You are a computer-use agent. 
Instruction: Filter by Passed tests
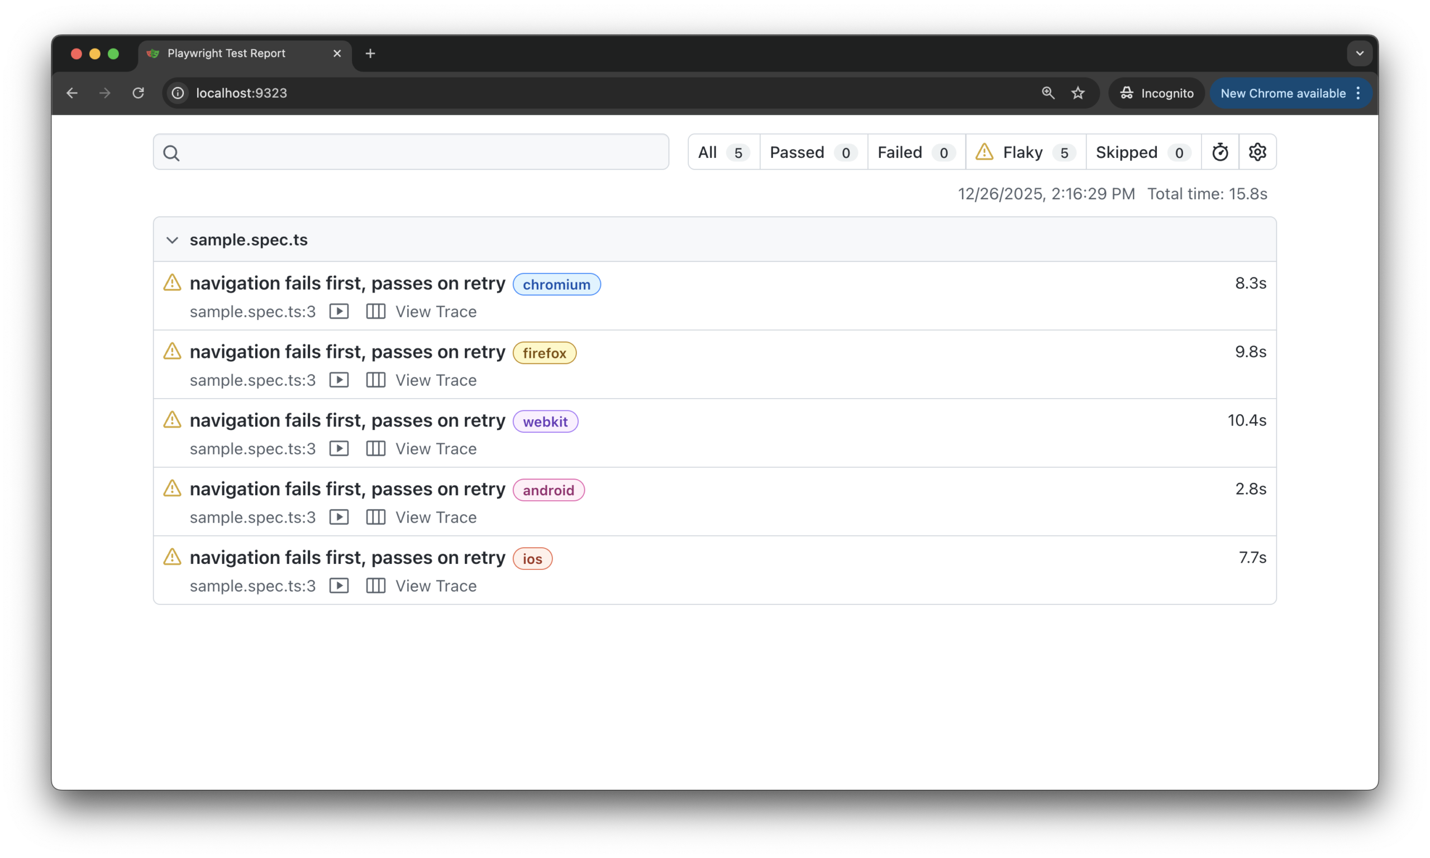tap(813, 152)
